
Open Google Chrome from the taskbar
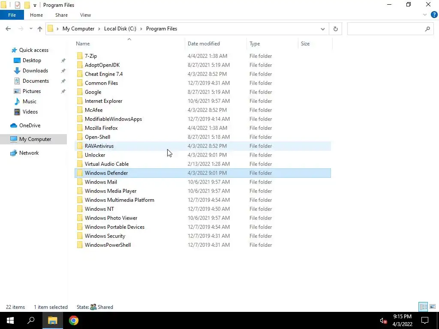click(74, 320)
